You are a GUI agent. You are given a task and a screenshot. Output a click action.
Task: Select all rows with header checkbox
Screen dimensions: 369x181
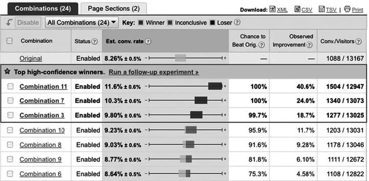[10, 41]
